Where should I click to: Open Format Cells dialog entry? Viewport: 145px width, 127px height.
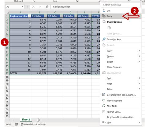click(x=121, y=112)
